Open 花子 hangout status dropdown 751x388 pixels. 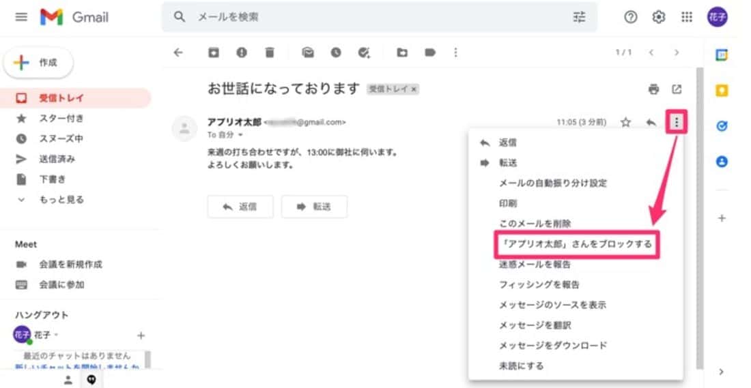(x=57, y=335)
